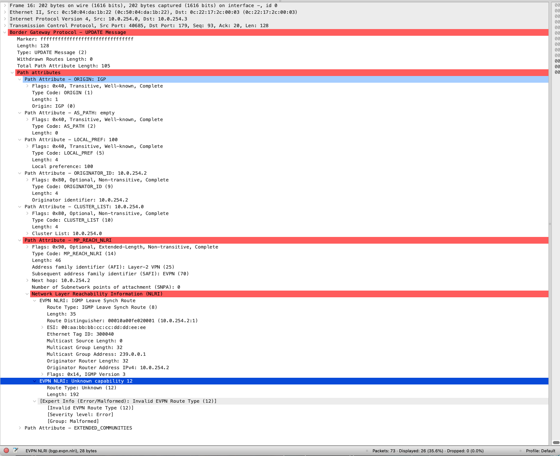Collapse the Border Gateway Protocol UPDATE Message
Image resolution: width=560 pixels, height=456 pixels.
click(5, 32)
